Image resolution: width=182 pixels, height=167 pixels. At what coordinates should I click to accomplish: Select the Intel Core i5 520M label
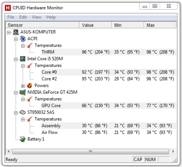click(x=45, y=59)
